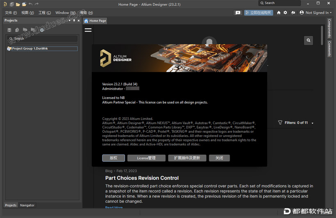Click the License管理 button
Viewport: 336px width, 218px height.
click(146, 158)
